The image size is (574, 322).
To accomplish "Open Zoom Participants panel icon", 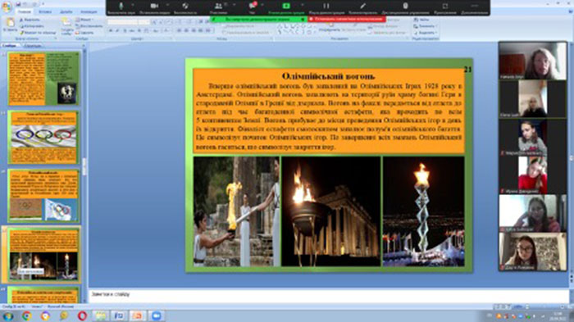I will (x=219, y=7).
